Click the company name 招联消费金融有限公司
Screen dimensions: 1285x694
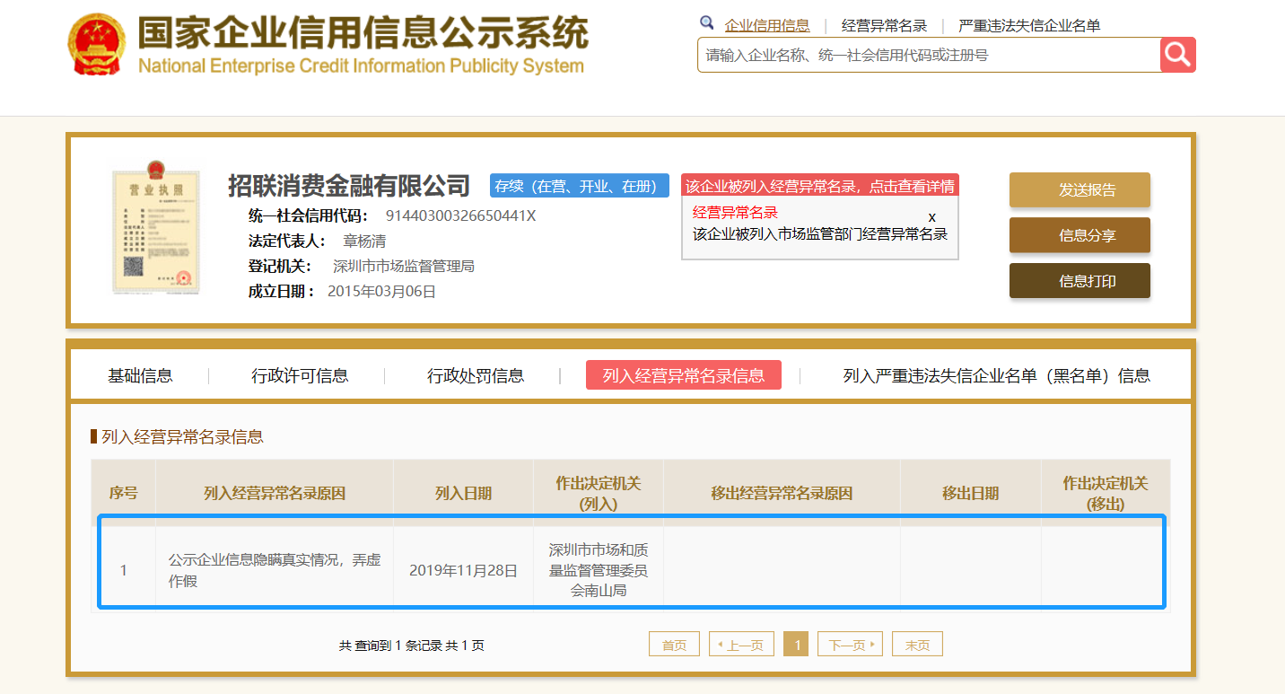pyautogui.click(x=349, y=186)
